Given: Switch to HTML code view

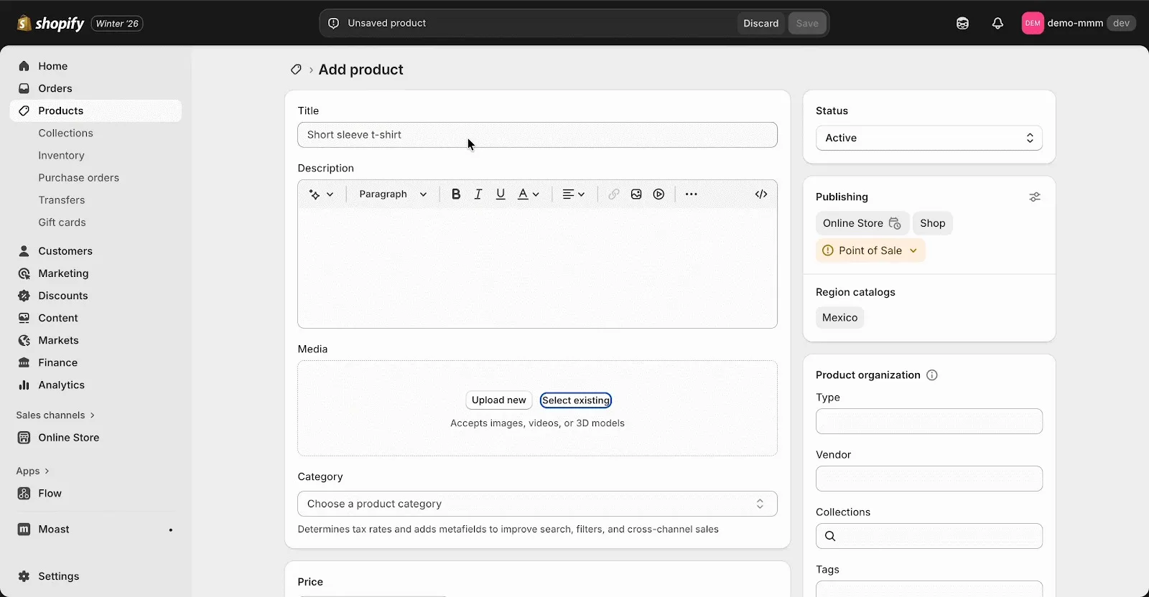Looking at the screenshot, I should pos(761,194).
